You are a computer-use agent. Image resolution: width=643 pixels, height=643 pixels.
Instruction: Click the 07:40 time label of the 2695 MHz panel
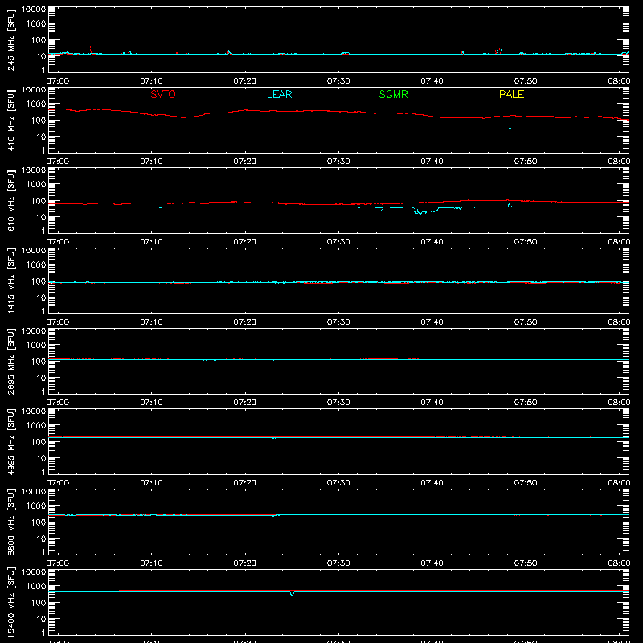432,403
